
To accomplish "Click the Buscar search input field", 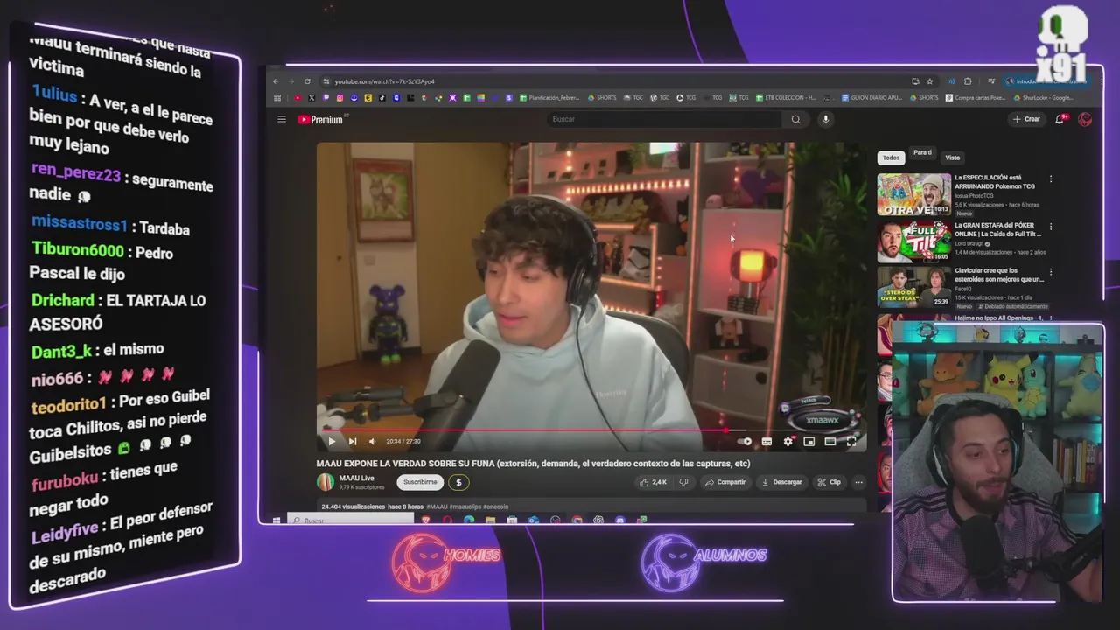I will pyautogui.click(x=665, y=119).
